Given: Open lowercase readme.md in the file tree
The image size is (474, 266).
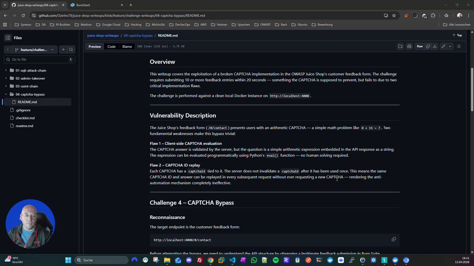Looking at the screenshot, I should (24, 126).
